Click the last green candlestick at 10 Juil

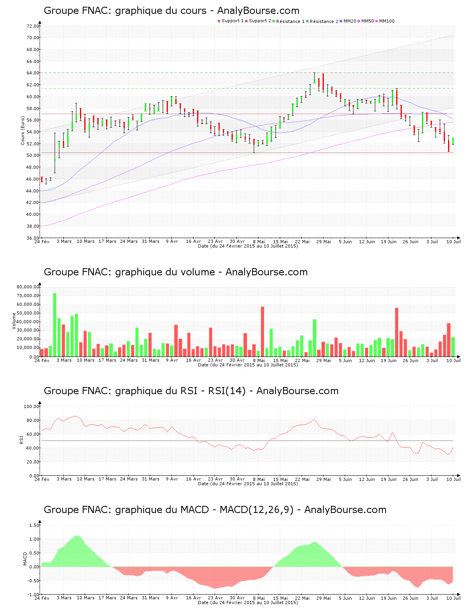tap(453, 141)
